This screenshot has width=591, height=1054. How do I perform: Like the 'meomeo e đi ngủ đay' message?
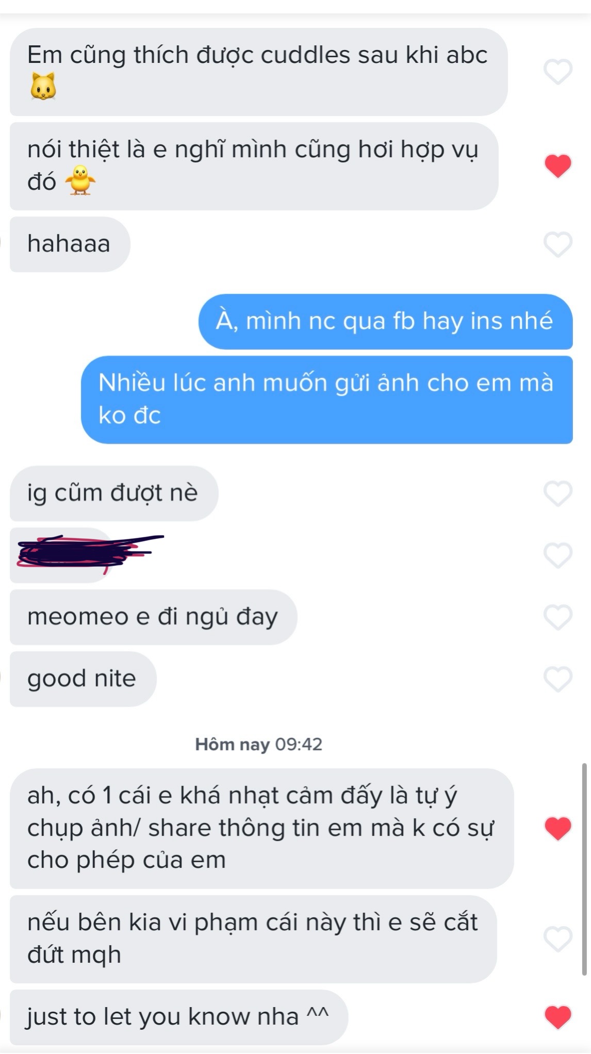point(558,617)
